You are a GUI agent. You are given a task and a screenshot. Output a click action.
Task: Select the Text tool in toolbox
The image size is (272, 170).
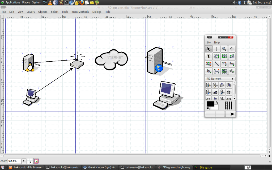[x=209, y=56]
